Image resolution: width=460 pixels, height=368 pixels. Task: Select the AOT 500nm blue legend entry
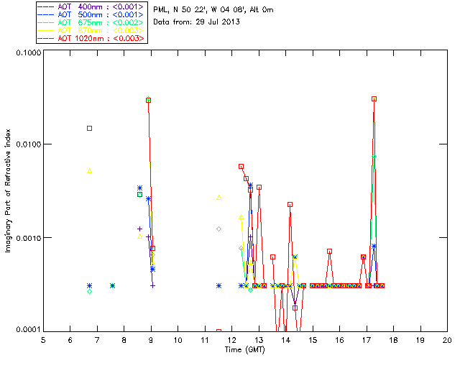(91, 14)
